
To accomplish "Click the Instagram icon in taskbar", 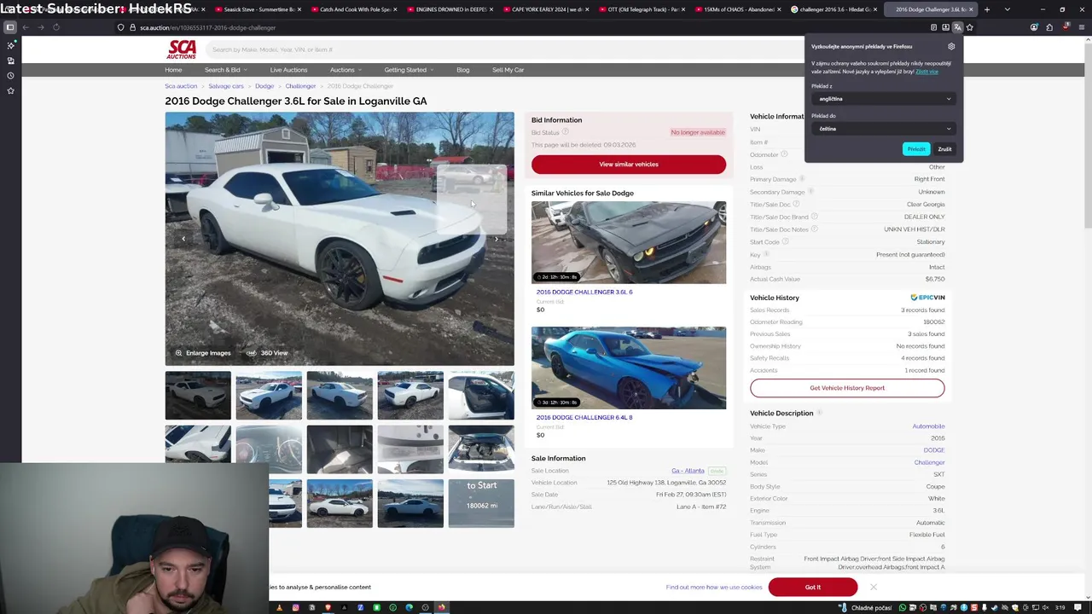I will tap(295, 607).
